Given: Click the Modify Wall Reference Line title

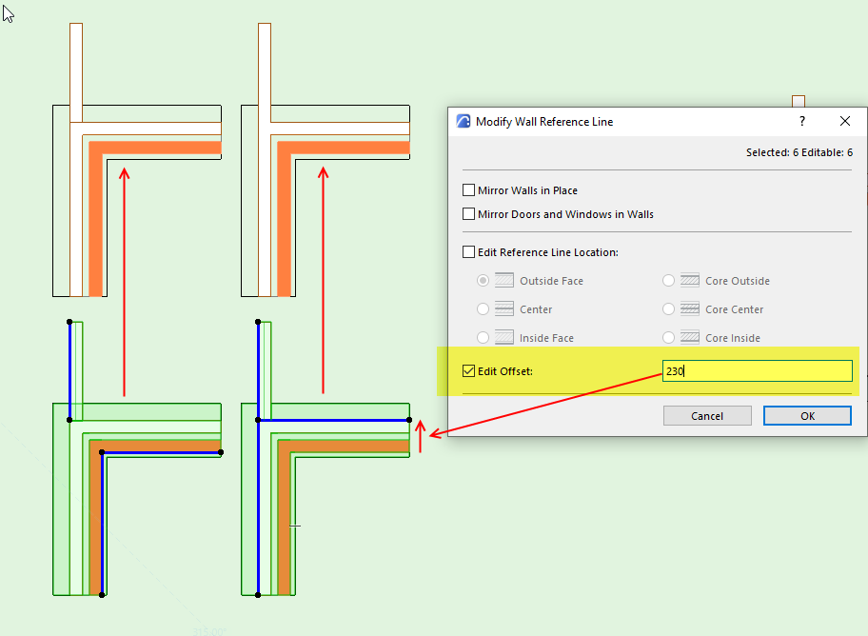Looking at the screenshot, I should 544,121.
